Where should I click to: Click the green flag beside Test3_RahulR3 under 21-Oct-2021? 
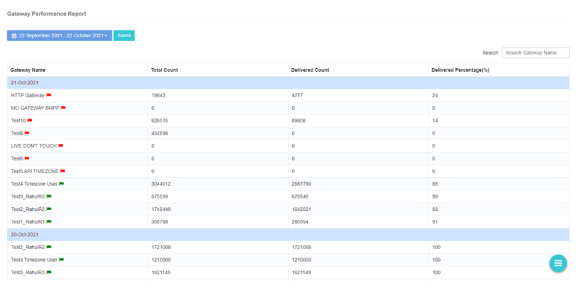pos(49,196)
